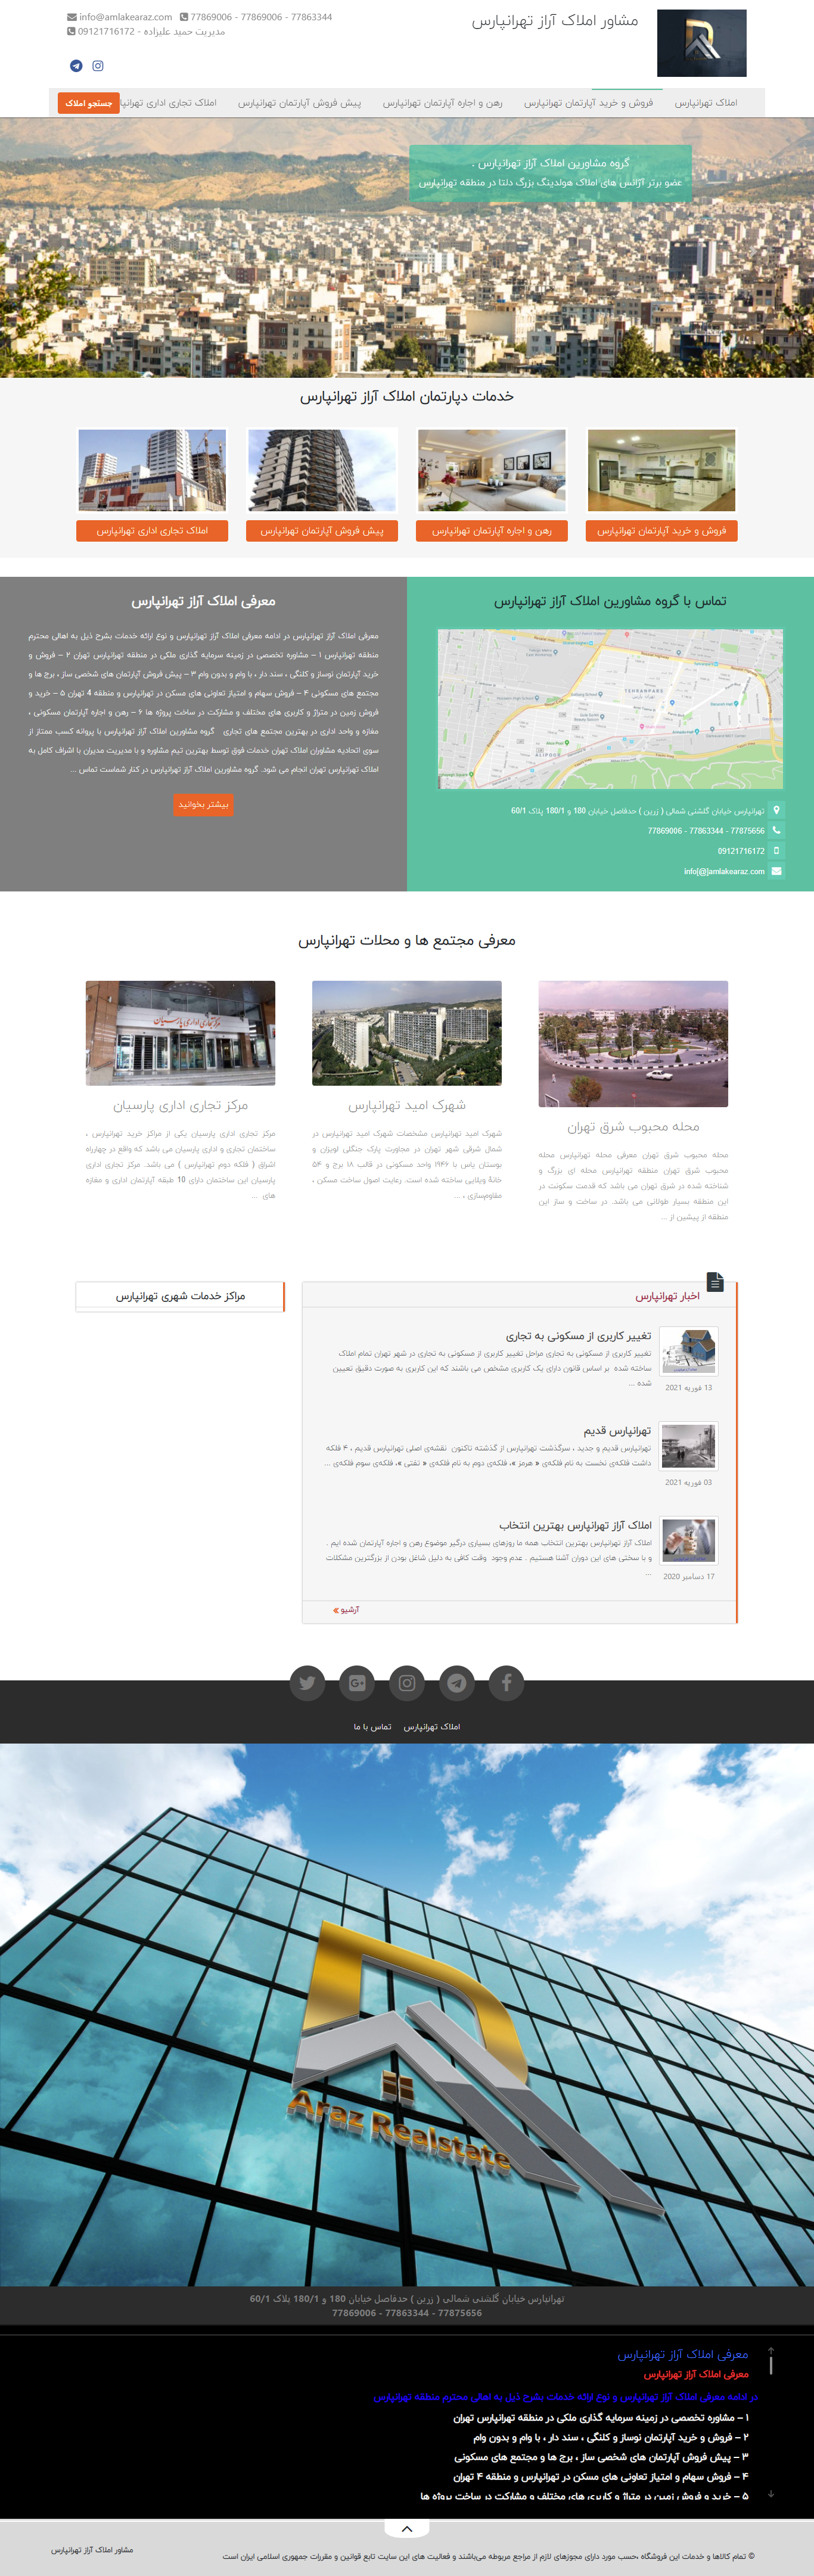Click the envelope icon in green contact panel

point(777,871)
